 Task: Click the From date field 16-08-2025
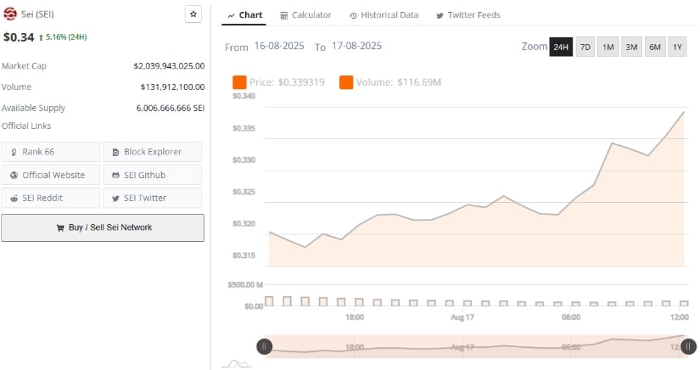point(279,46)
